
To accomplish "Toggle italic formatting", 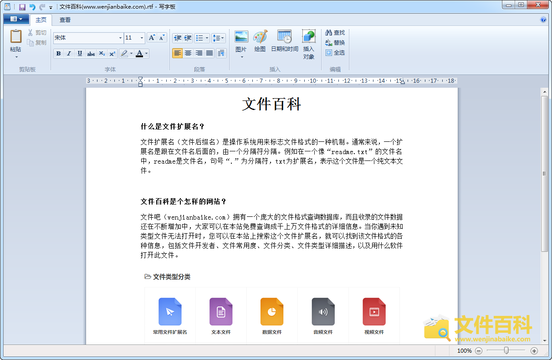I will (69, 54).
